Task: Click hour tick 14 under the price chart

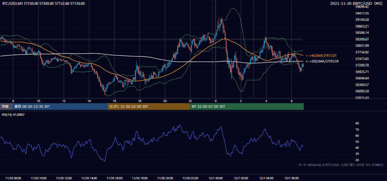Action: [x=89, y=101]
